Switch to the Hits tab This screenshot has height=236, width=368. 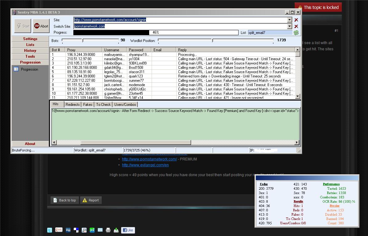tap(57, 104)
